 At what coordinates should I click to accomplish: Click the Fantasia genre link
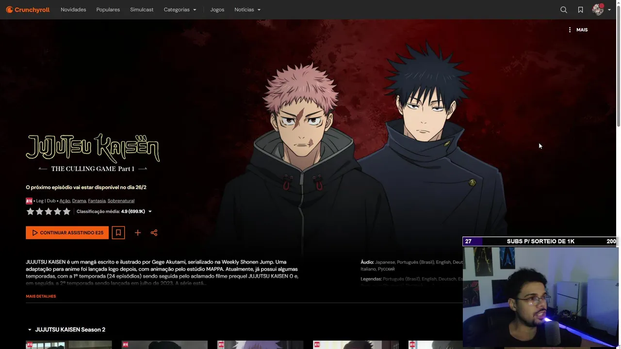(97, 201)
